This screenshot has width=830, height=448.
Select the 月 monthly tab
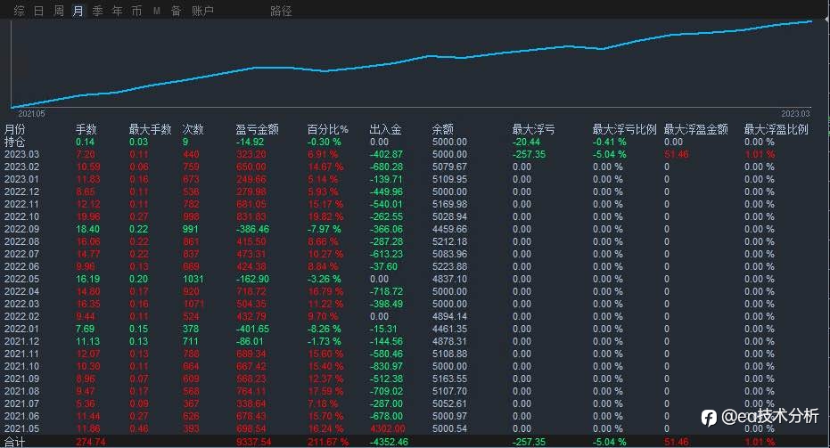78,11
